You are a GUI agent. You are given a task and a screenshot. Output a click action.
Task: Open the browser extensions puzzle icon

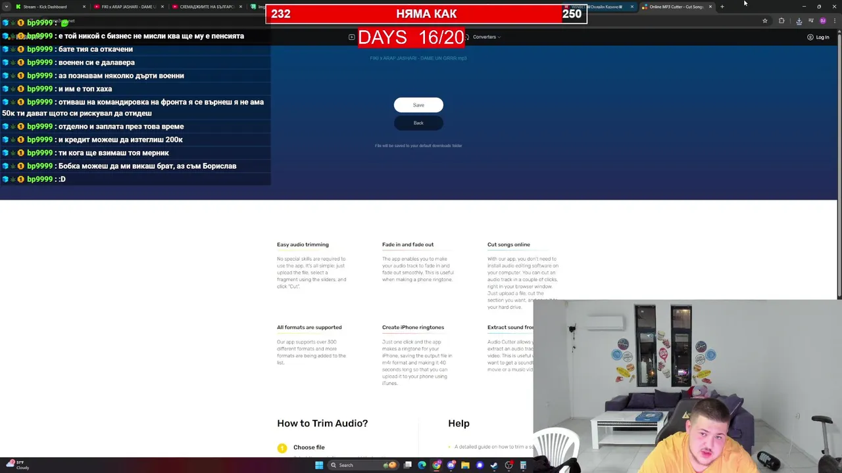(781, 21)
